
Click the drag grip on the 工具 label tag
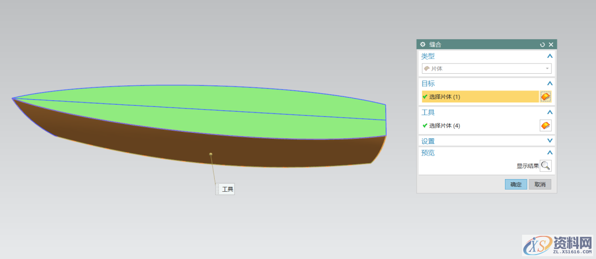point(218,189)
